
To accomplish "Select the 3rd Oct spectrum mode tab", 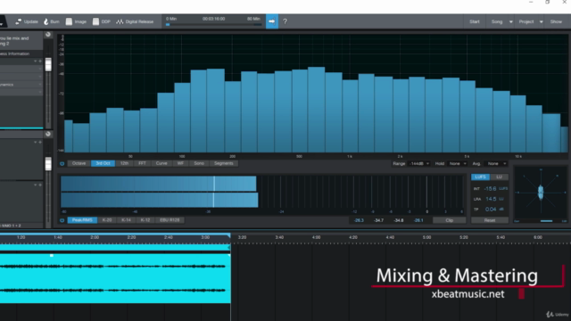I will (103, 163).
